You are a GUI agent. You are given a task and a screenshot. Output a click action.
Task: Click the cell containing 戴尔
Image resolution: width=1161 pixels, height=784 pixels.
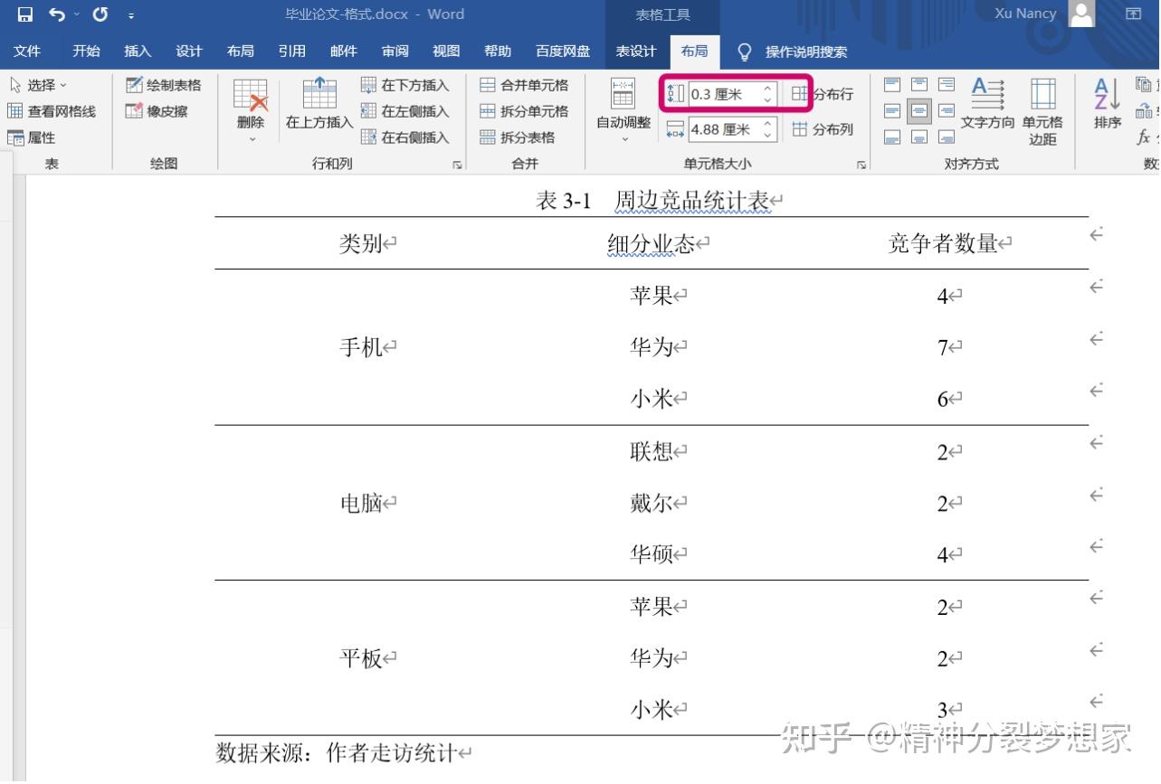652,503
